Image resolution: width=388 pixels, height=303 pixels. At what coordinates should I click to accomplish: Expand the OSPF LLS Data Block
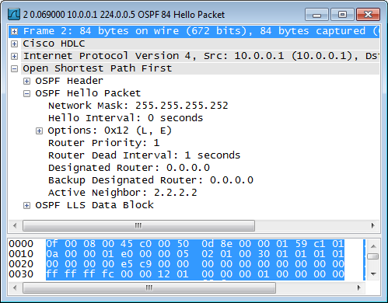tap(26, 205)
